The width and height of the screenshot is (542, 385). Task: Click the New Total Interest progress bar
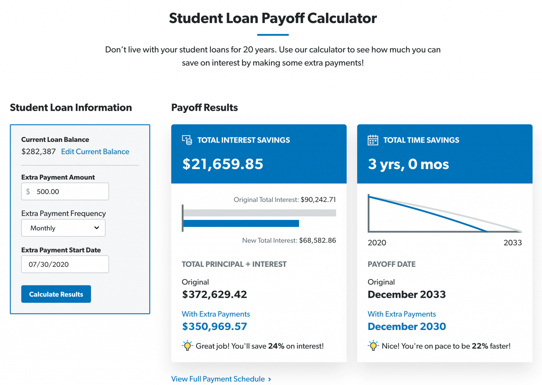pos(241,223)
